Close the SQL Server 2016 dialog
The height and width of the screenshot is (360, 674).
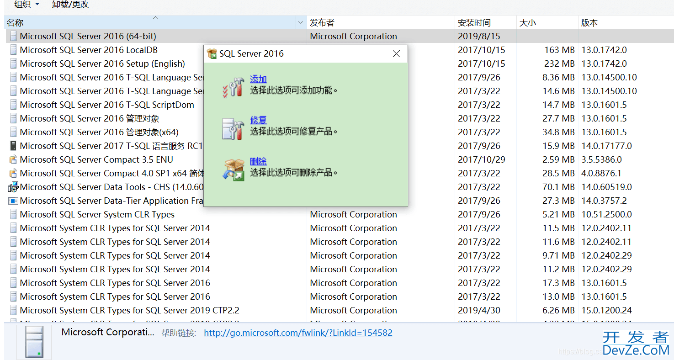point(396,54)
